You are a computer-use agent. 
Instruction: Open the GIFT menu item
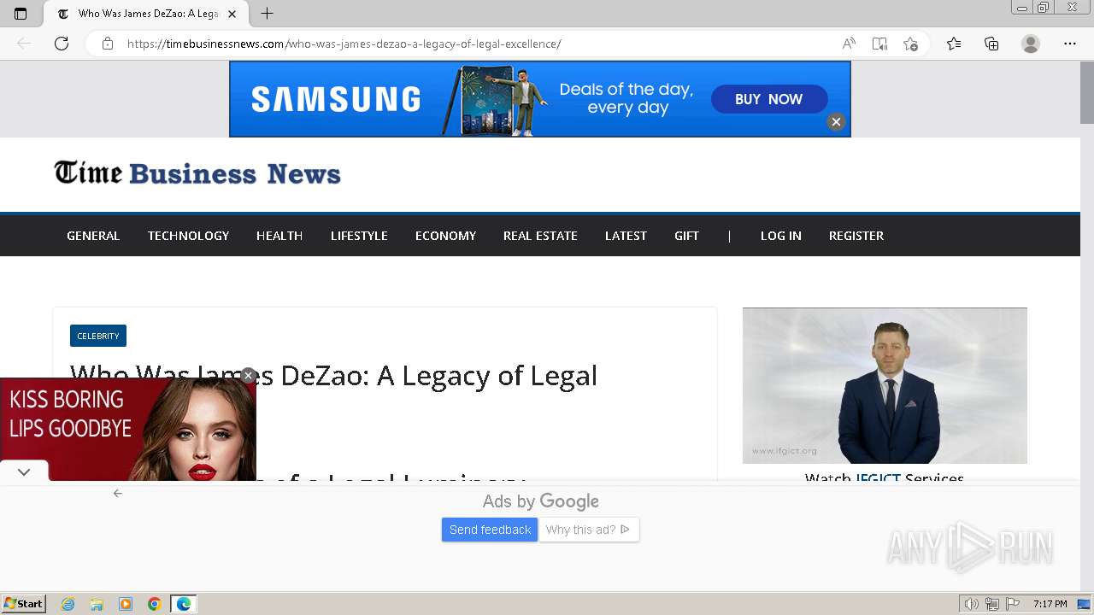(x=686, y=236)
